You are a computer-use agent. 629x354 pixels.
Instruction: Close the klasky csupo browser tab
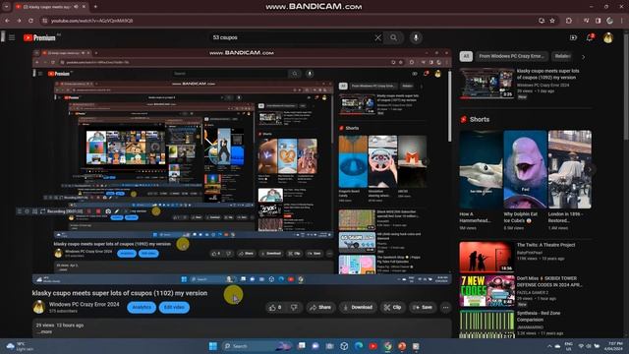(x=84, y=7)
